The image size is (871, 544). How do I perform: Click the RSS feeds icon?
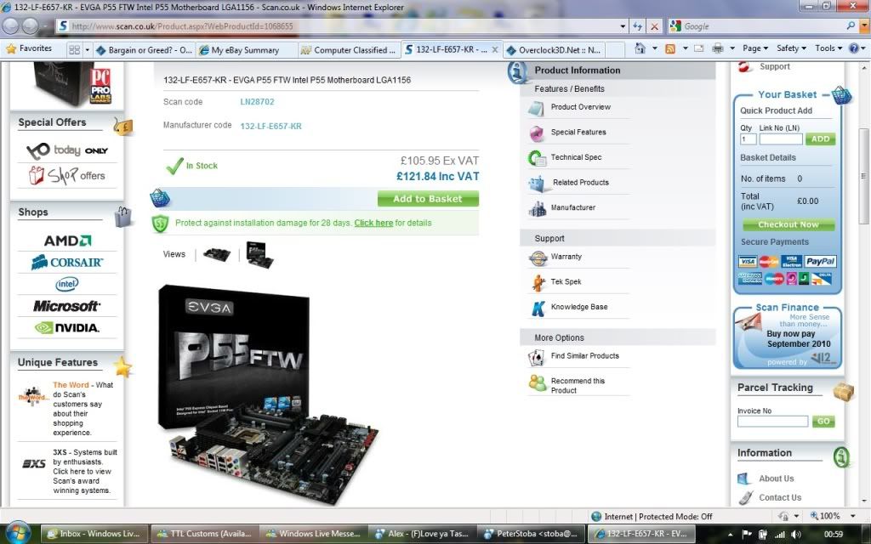pos(670,48)
